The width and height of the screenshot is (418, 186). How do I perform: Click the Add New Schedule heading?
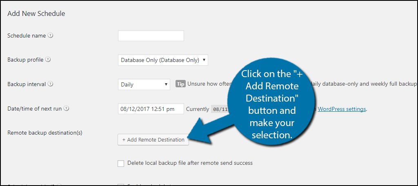pyautogui.click(x=36, y=13)
